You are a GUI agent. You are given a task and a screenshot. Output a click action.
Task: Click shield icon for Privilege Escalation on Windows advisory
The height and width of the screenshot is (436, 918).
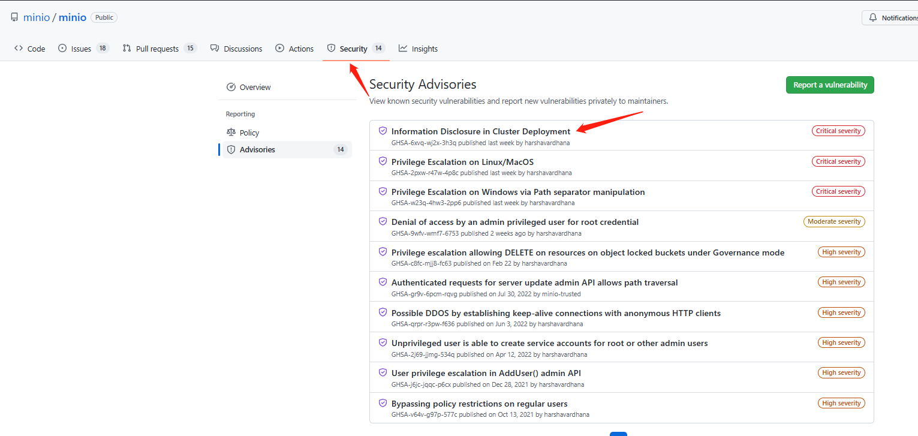[383, 191]
